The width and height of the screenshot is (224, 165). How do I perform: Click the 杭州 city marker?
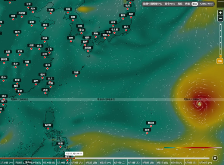(x=45, y=58)
